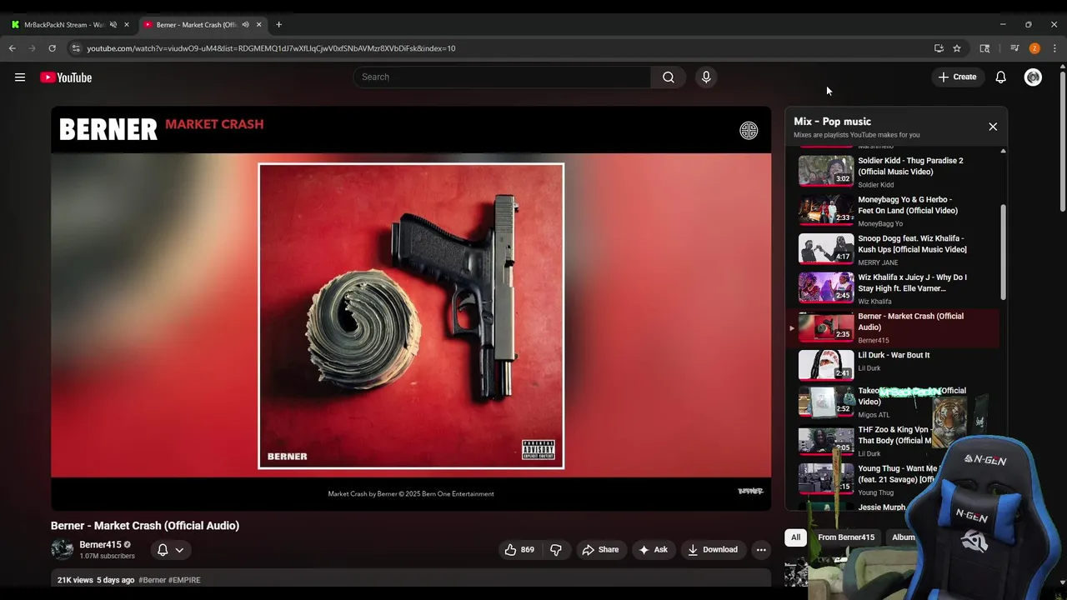This screenshot has width=1067, height=600.
Task: Like the video with thumbs up
Action: pyautogui.click(x=518, y=549)
